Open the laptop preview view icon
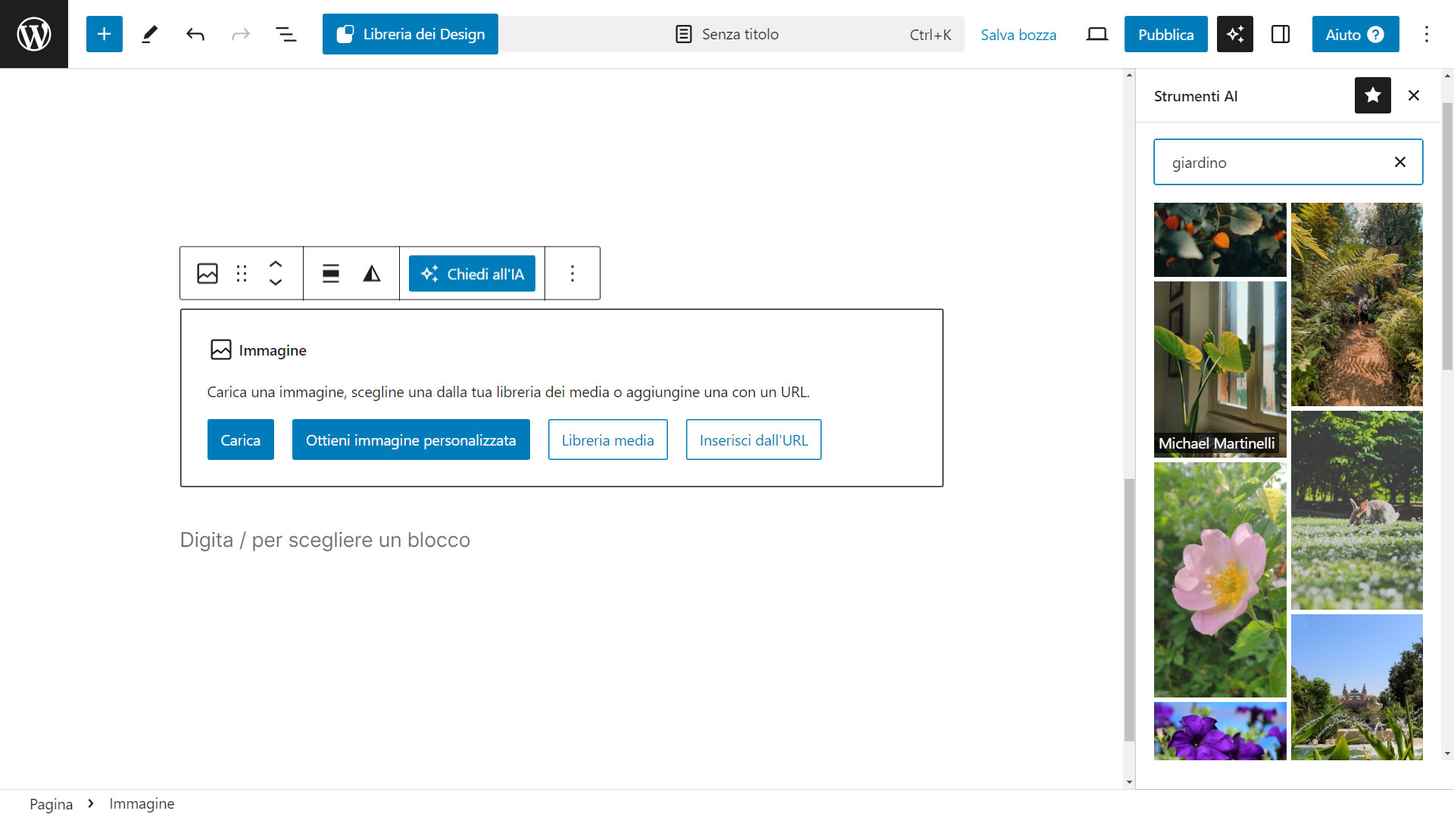This screenshot has height=817, width=1454. [1097, 34]
